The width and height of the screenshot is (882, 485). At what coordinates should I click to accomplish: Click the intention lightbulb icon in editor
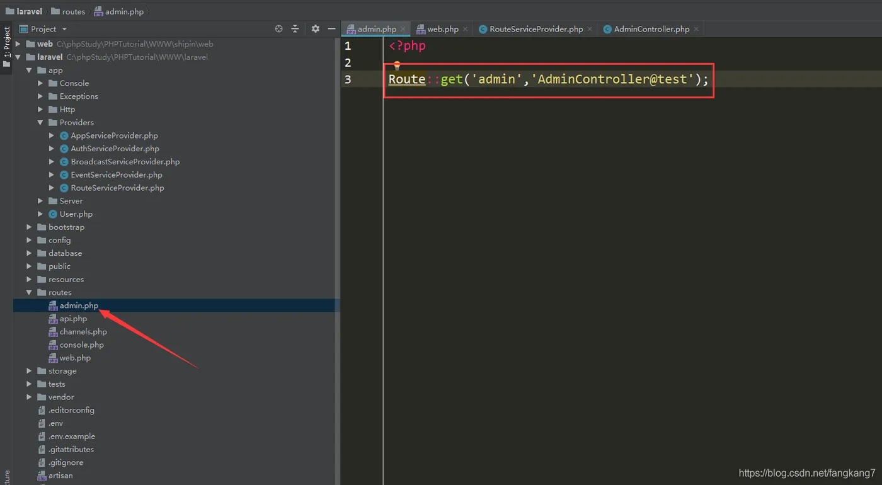click(x=397, y=65)
